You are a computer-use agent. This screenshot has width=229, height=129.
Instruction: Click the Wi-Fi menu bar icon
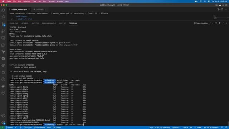tap(201, 1)
